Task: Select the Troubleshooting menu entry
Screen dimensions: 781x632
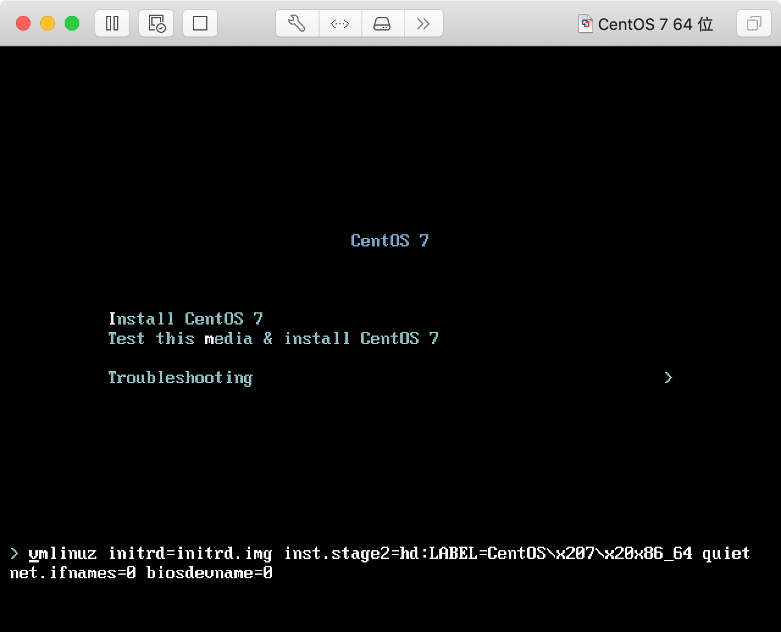Action: pos(180,378)
